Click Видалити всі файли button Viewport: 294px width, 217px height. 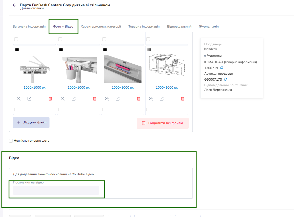163,123
